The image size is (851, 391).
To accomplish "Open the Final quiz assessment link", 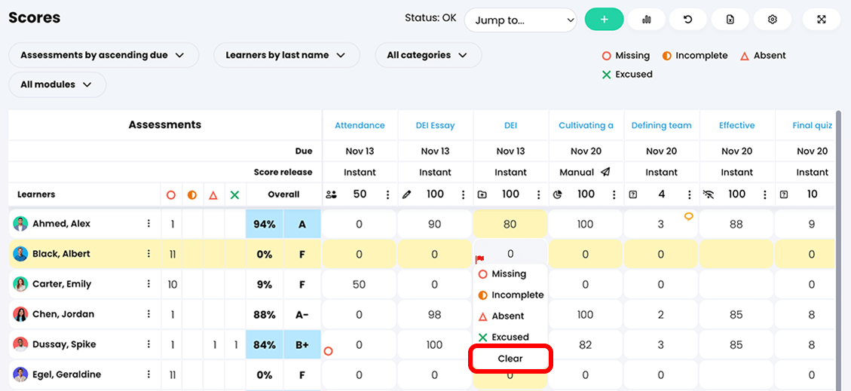I will [812, 125].
